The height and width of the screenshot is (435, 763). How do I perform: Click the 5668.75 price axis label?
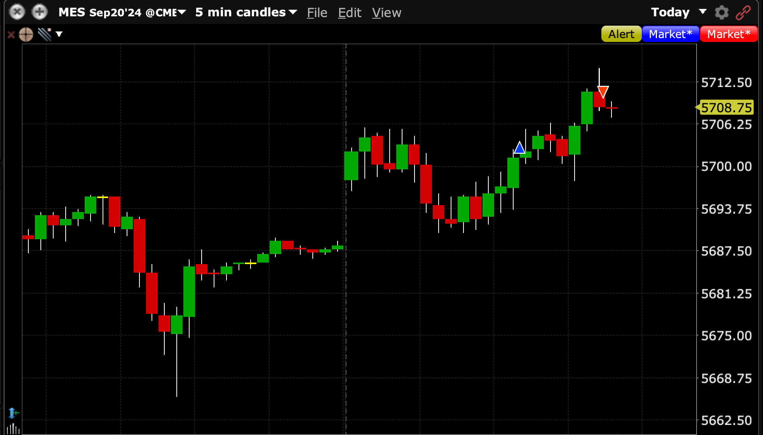click(726, 378)
